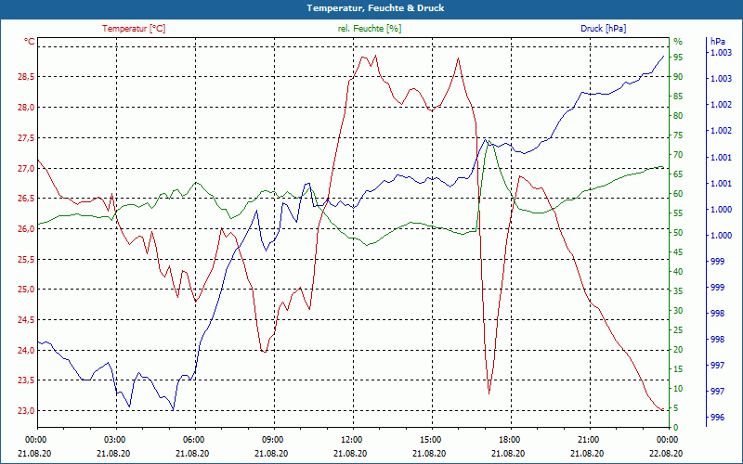Click the '15' value on humidity axis
This screenshot has width=743, height=464.
678,369
